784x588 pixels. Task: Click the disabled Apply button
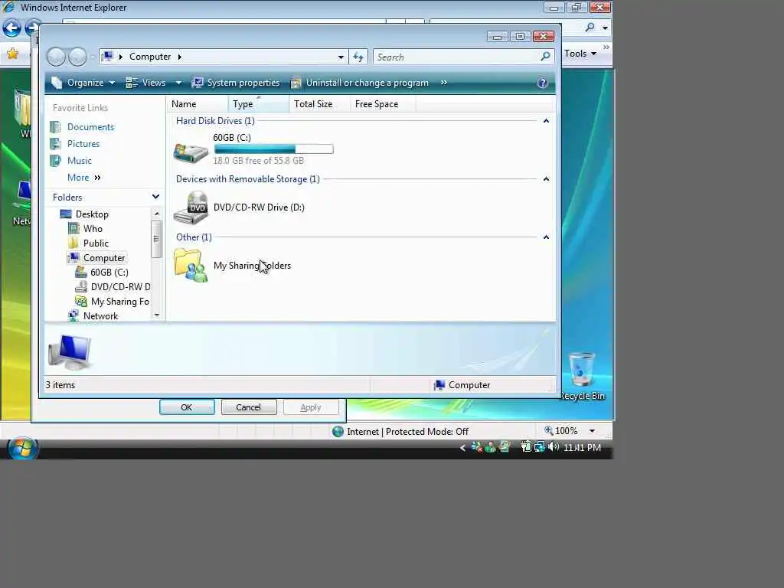coord(311,407)
